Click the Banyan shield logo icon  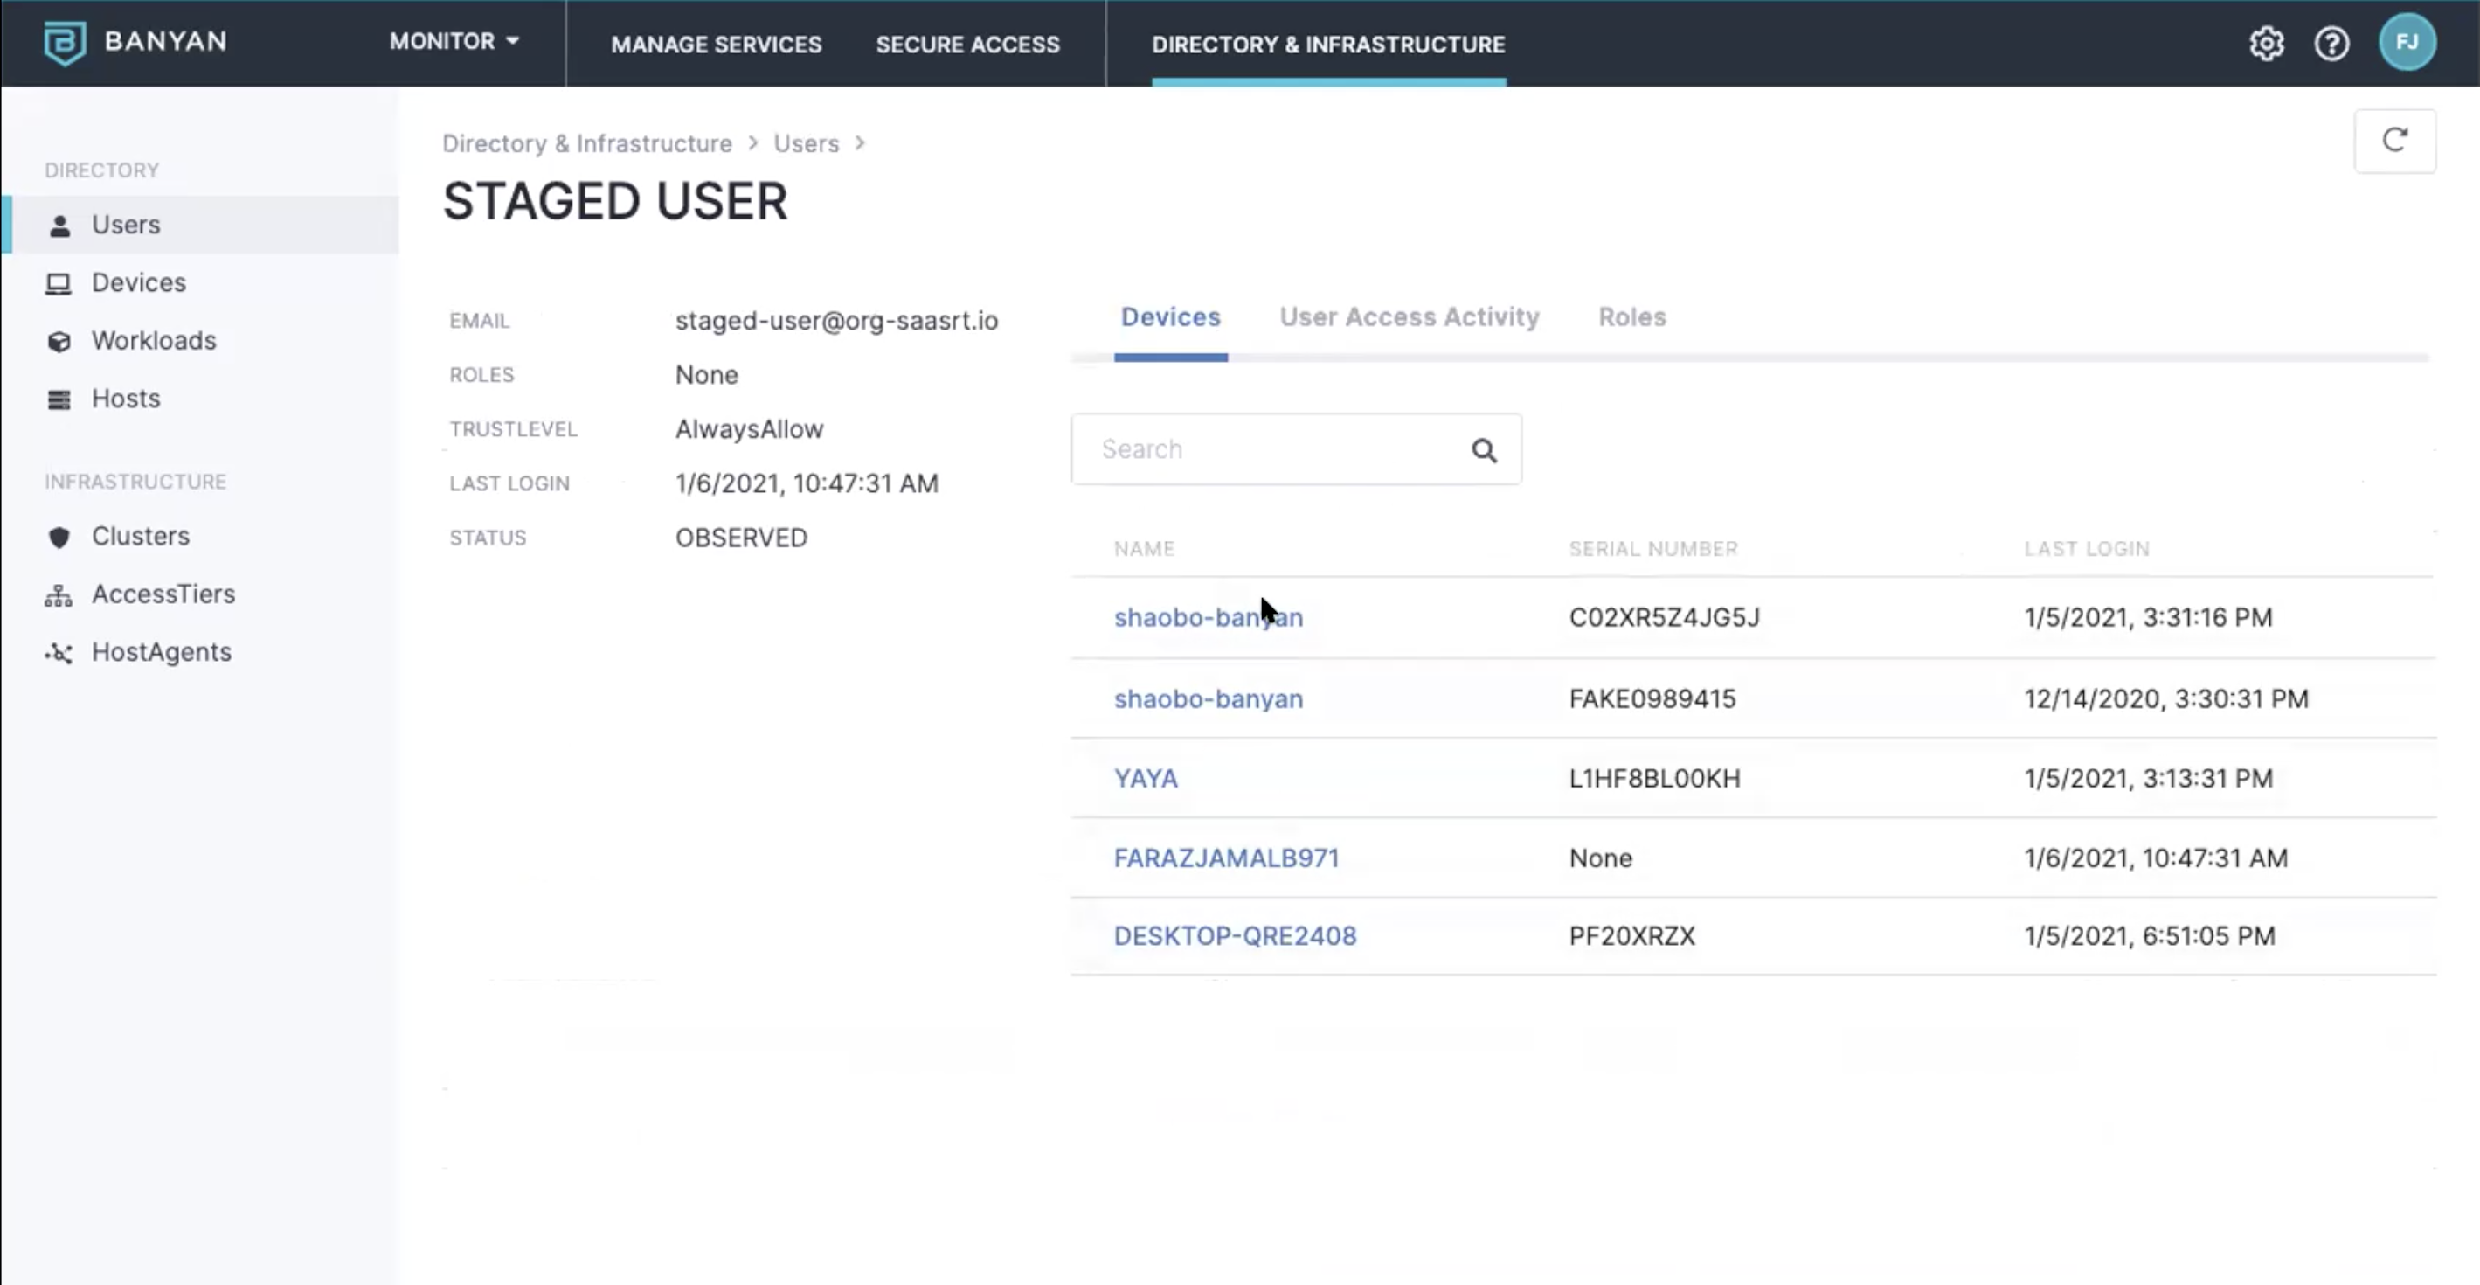click(x=65, y=42)
